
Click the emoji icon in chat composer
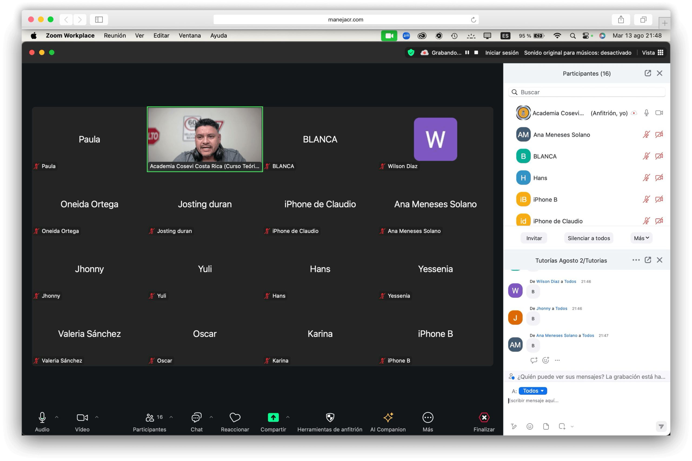530,426
